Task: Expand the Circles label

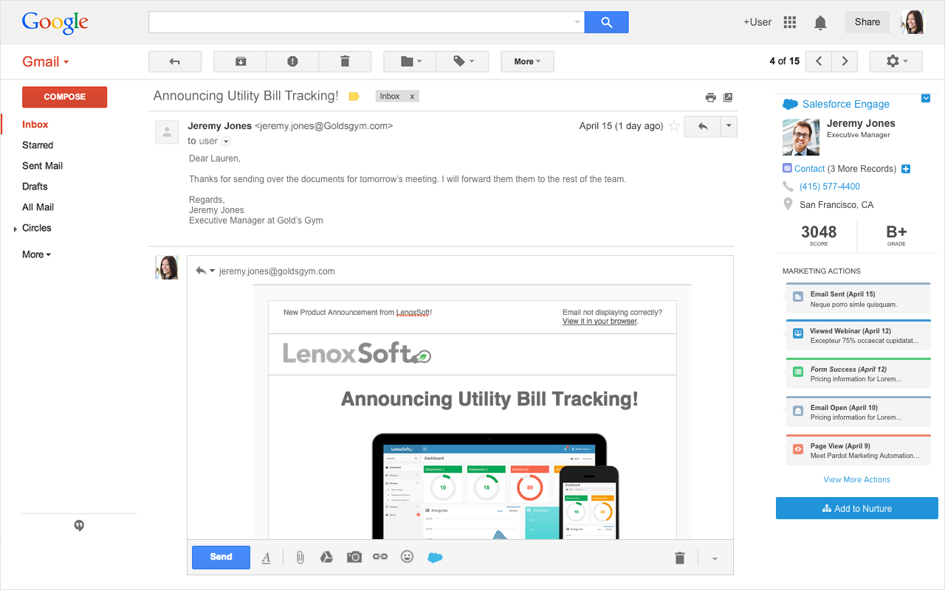Action: 16,229
